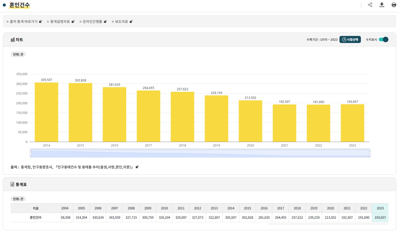Click the 혼인건수 row label in table
399x232 pixels.
tap(36, 217)
